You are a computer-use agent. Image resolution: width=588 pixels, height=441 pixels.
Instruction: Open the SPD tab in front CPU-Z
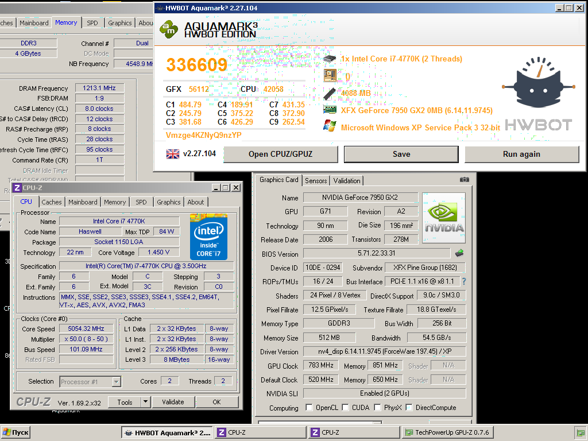[141, 202]
